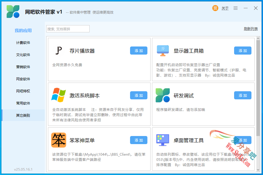Open the 计费软件 category
263x175 pixels.
[x=23, y=43]
